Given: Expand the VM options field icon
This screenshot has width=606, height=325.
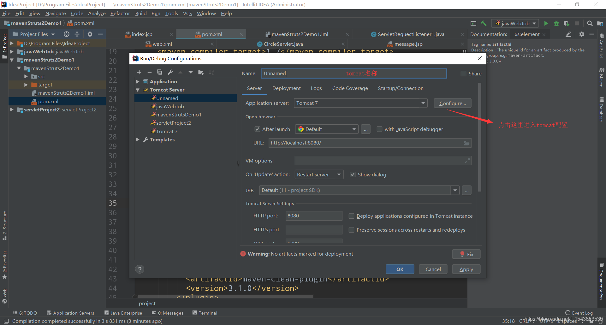Looking at the screenshot, I should tap(467, 161).
